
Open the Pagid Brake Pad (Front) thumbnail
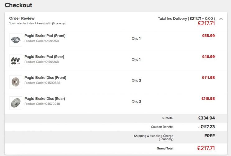pyautogui.click(x=16, y=40)
